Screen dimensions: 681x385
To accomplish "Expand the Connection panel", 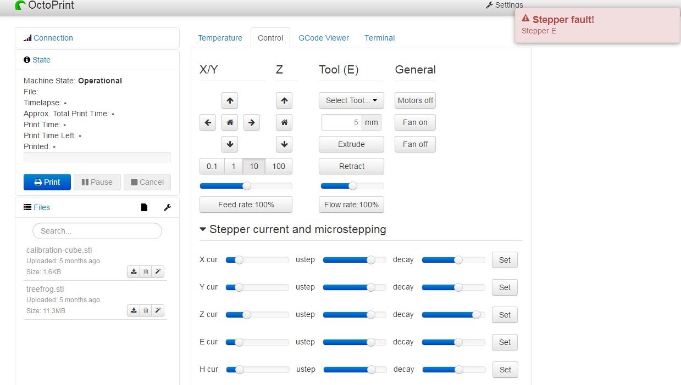I will point(53,38).
